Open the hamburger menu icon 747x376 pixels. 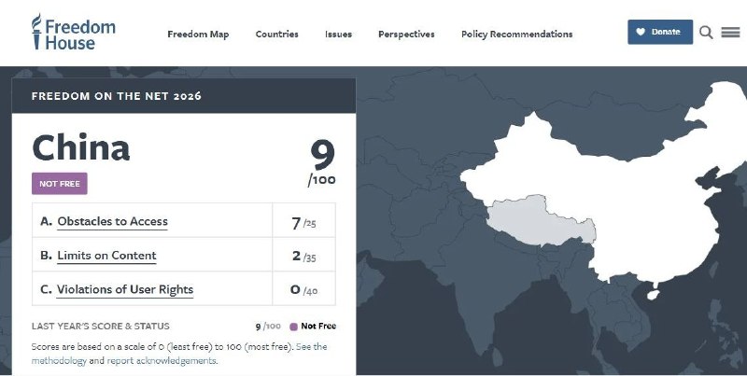pos(730,33)
